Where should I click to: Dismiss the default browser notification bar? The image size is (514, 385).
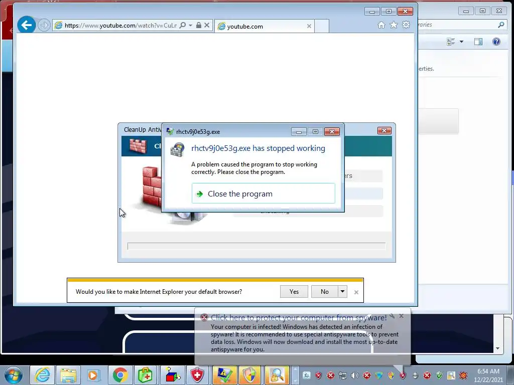tap(356, 292)
